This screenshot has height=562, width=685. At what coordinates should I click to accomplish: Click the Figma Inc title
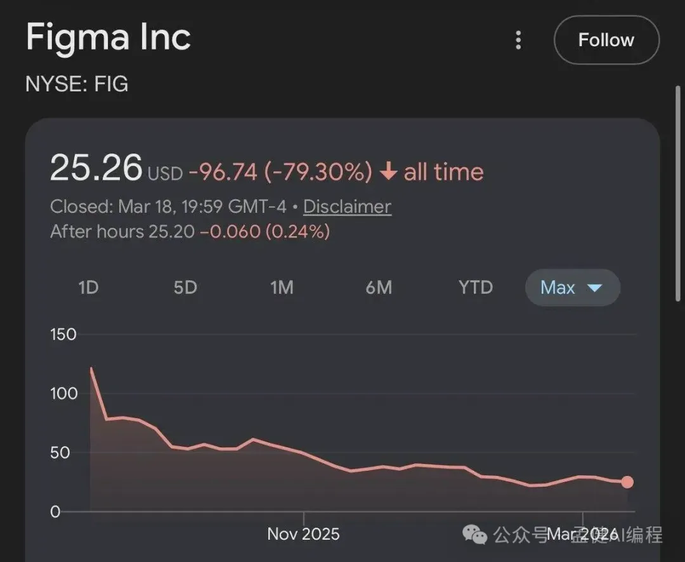[108, 37]
